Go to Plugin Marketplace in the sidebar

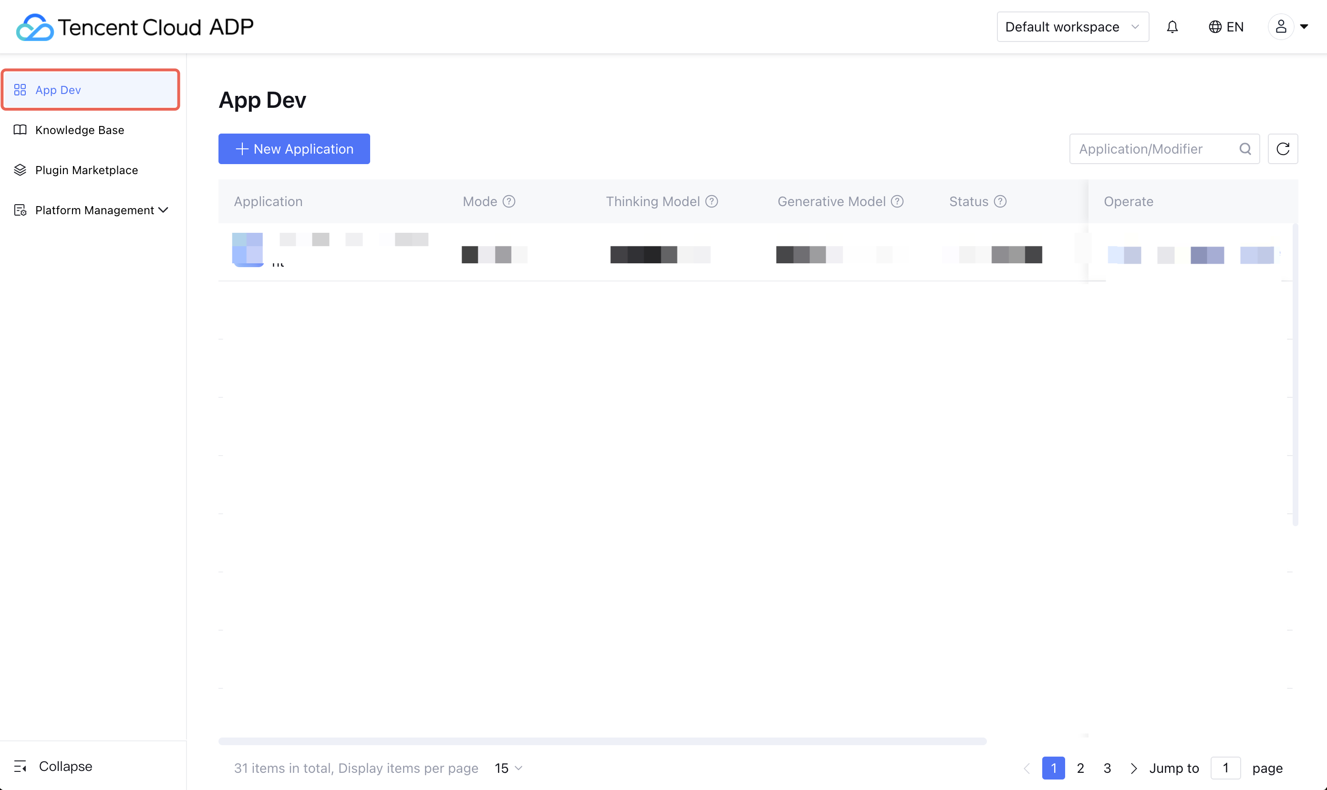[x=86, y=170]
